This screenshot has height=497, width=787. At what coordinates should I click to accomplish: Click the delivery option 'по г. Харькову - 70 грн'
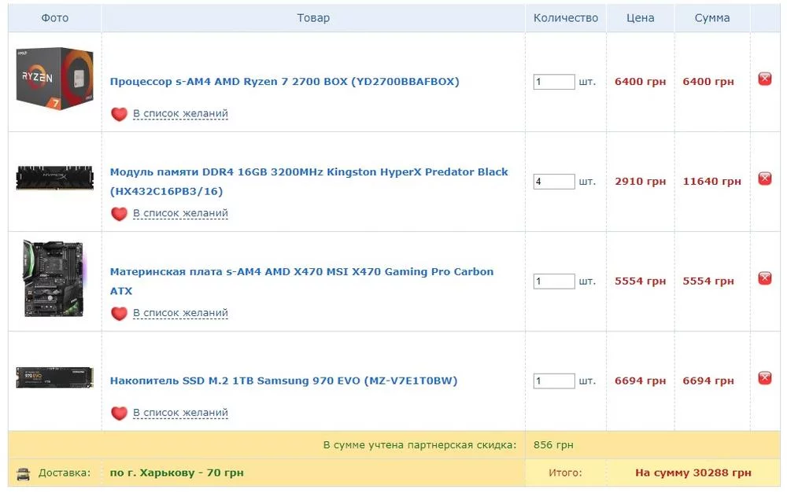coord(176,473)
